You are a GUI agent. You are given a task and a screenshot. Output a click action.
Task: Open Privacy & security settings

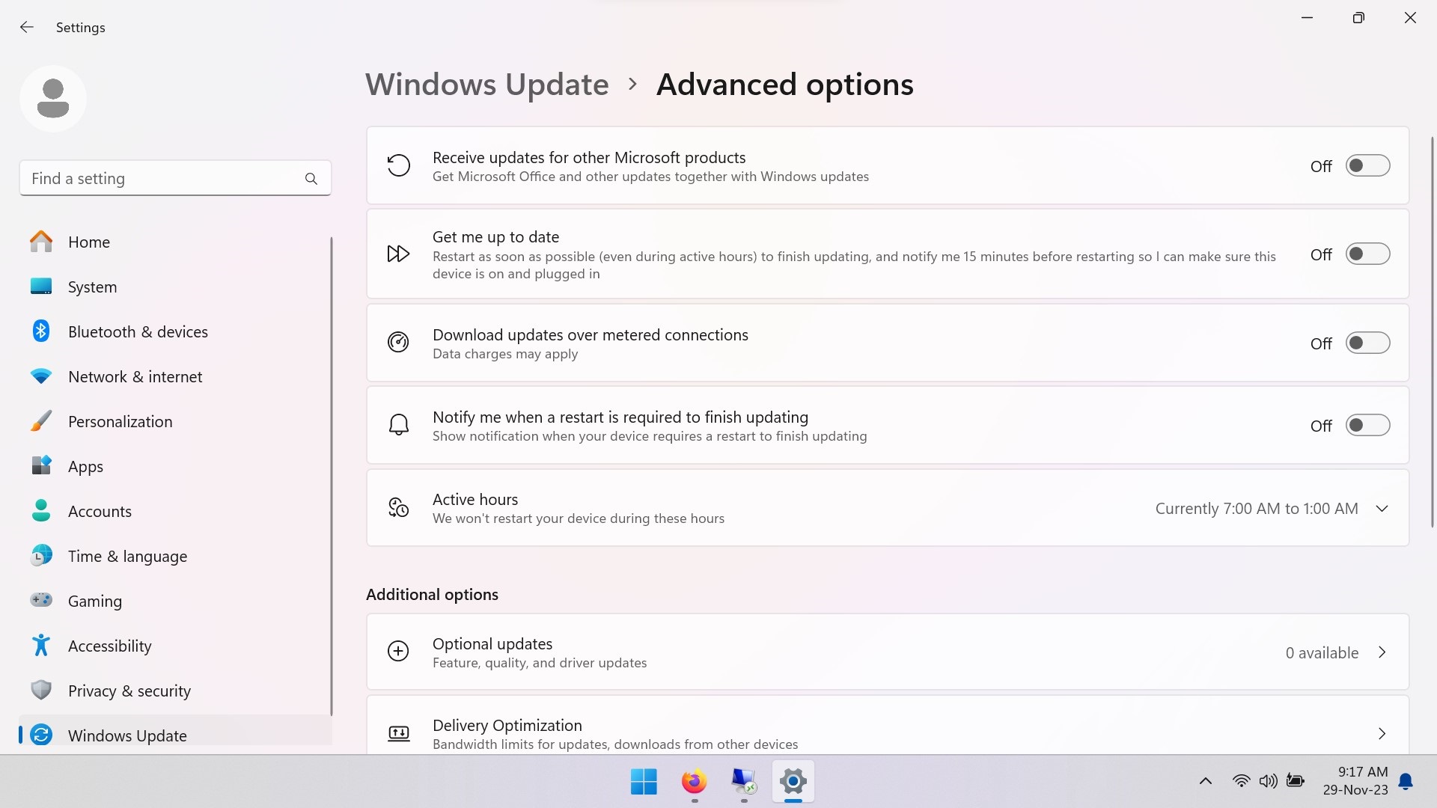pos(175,691)
